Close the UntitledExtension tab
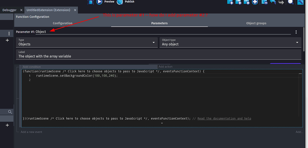 [x=75, y=10]
